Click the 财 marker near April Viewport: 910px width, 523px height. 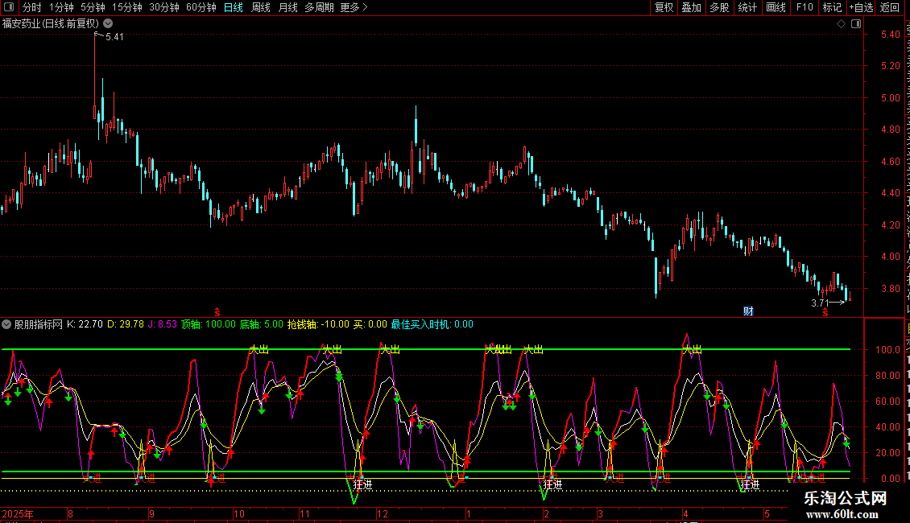click(x=749, y=311)
